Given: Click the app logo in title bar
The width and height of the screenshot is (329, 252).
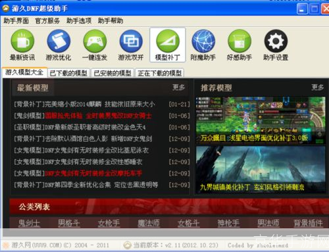Looking at the screenshot, I should click(5, 9).
